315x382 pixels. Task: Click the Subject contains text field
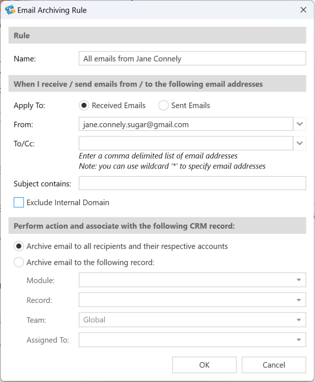192,183
